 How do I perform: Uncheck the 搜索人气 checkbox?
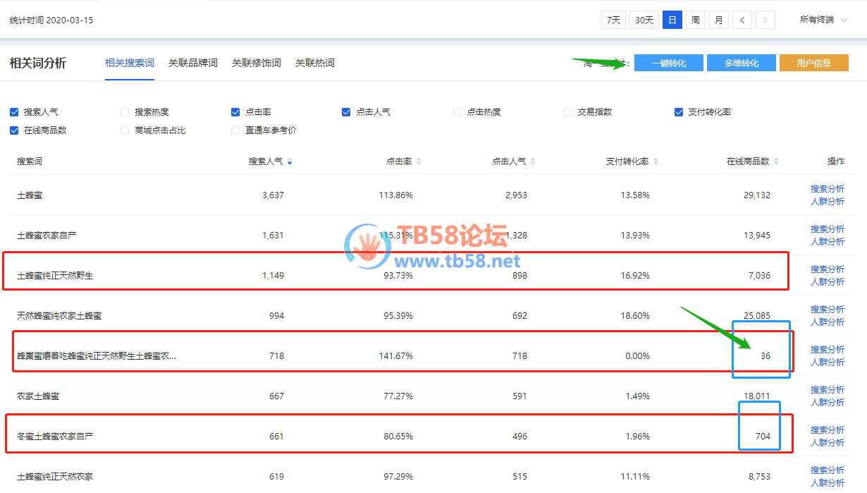pos(14,112)
